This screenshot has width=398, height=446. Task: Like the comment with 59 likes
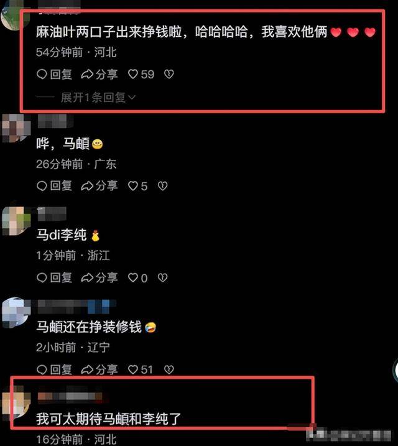pos(141,75)
